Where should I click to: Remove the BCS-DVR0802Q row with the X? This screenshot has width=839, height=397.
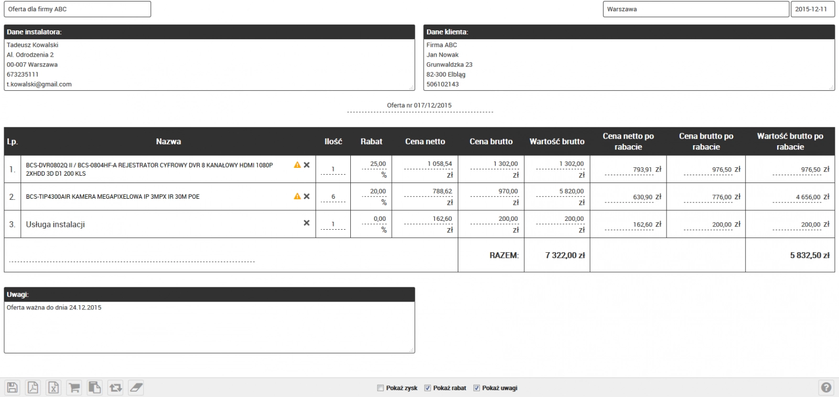click(x=307, y=165)
